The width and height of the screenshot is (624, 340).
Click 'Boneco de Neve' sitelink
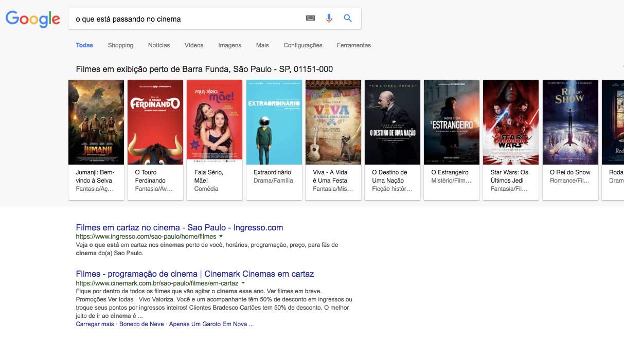(x=141, y=324)
